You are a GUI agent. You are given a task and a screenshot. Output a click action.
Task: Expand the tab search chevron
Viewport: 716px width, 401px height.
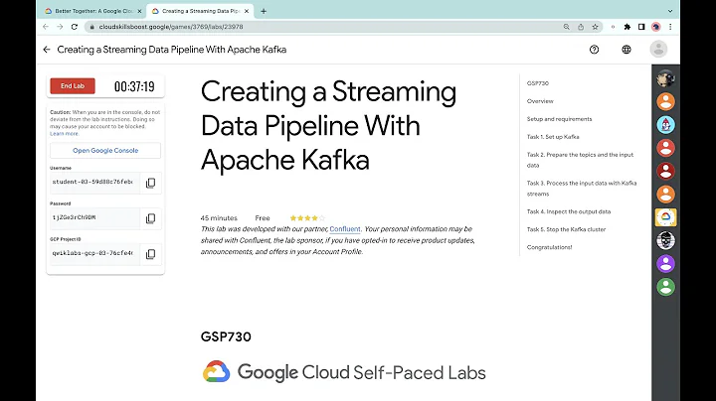pyautogui.click(x=670, y=11)
